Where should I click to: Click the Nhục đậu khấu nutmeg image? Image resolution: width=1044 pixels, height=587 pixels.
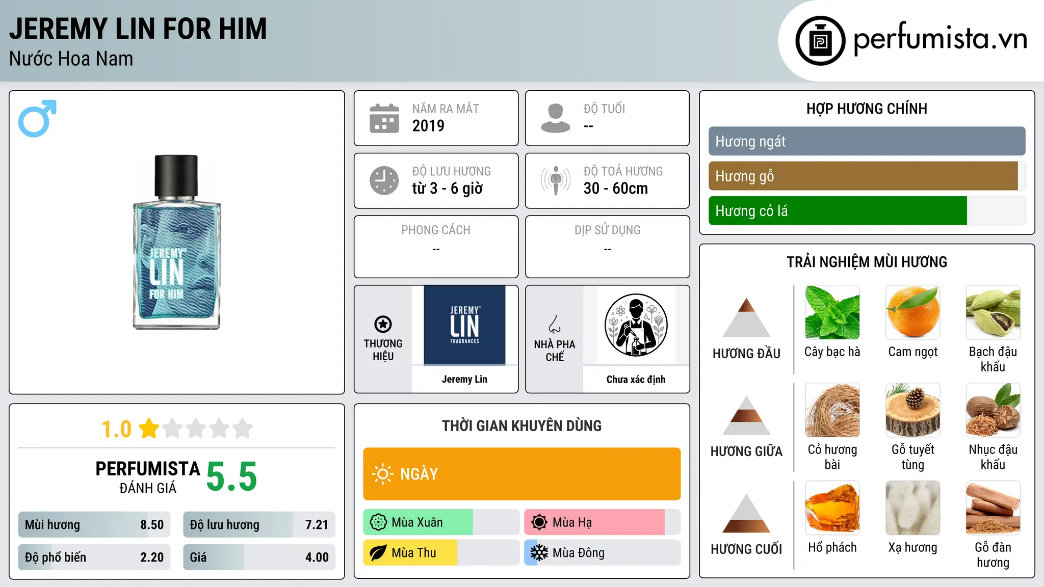[993, 410]
